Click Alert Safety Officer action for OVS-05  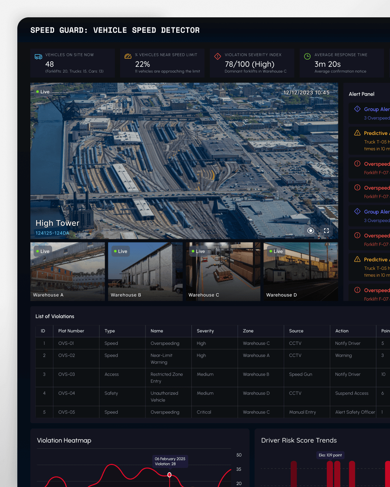click(x=355, y=412)
